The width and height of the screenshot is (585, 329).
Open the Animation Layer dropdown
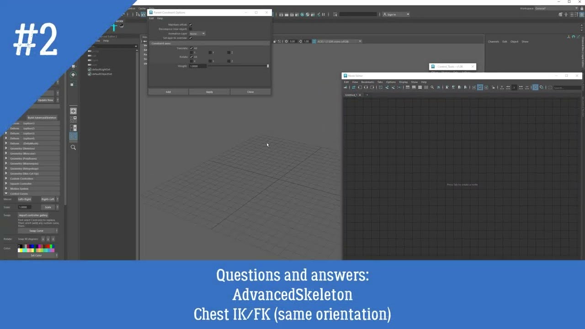(197, 33)
